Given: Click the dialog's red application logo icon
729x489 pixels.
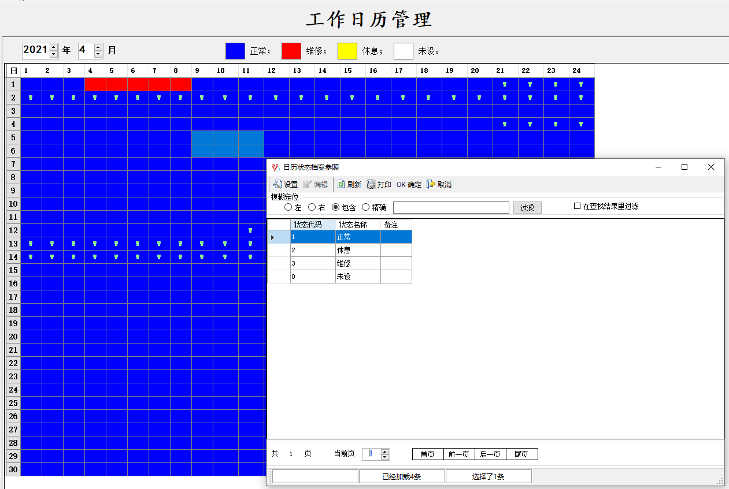Looking at the screenshot, I should (x=275, y=167).
